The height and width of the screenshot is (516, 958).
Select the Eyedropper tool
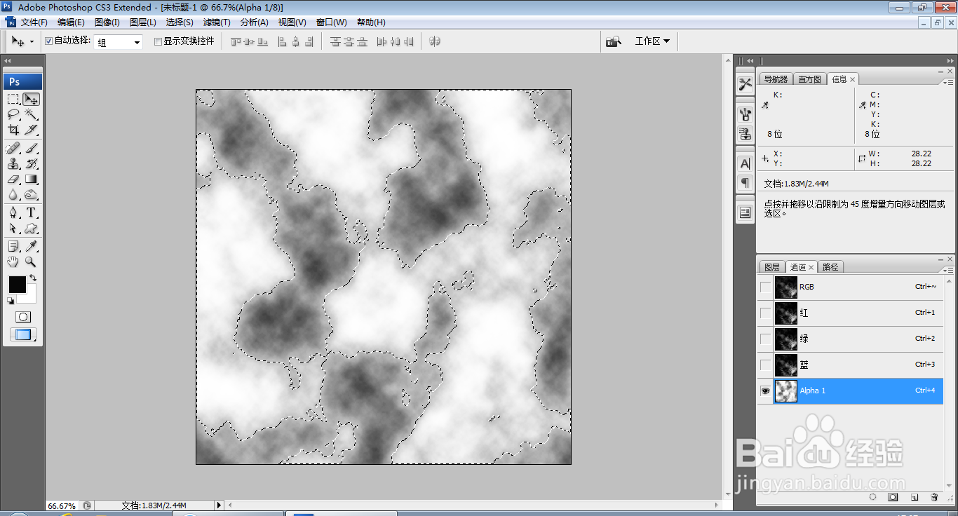[31, 247]
